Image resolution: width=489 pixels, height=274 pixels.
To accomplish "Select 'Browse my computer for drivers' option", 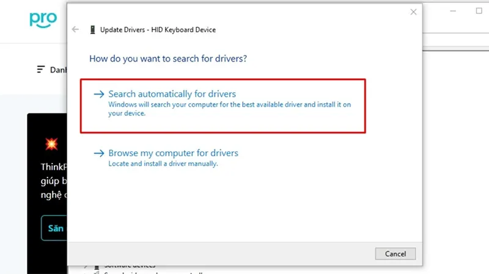I will coord(173,153).
